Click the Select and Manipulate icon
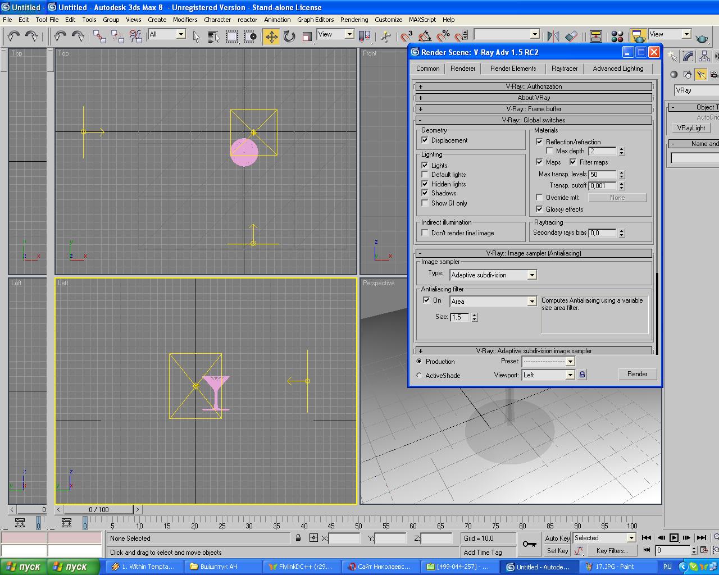719x575 pixels. [x=386, y=36]
